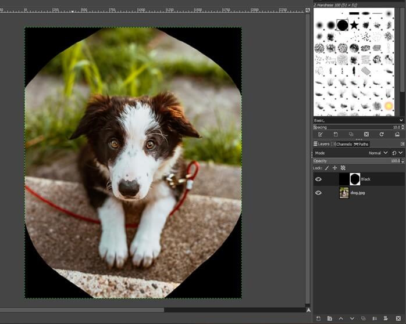The height and width of the screenshot is (324, 406).
Task: Toggle lock pixels for layer
Action: [x=326, y=168]
